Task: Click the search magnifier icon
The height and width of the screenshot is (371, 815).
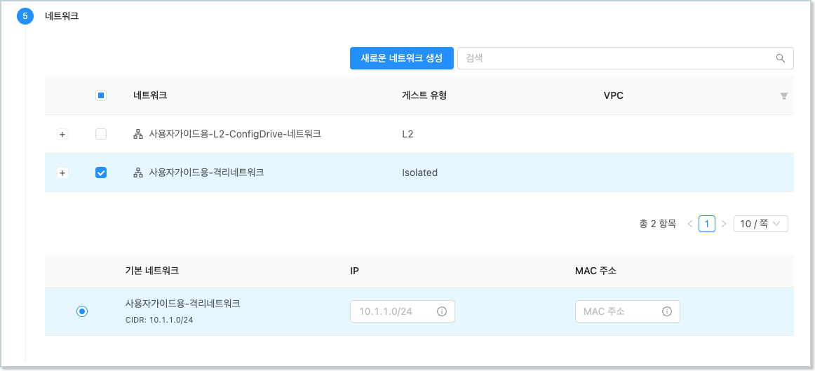Action: (781, 58)
